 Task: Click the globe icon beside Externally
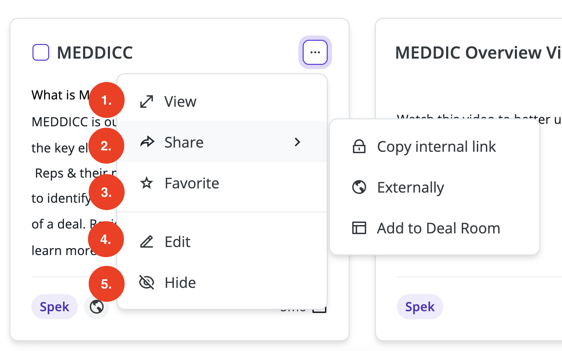pos(359,187)
